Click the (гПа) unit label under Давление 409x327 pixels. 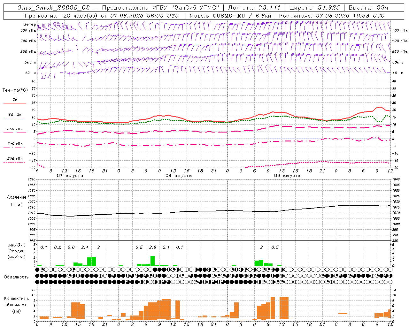(16, 205)
